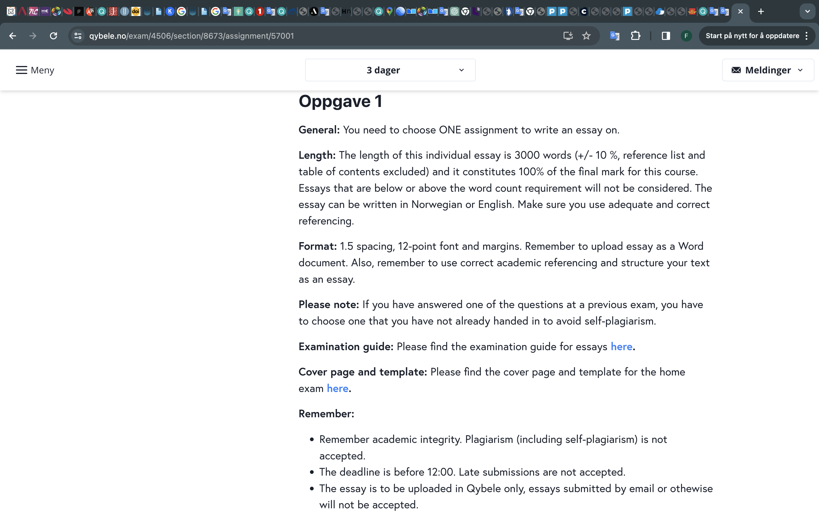Expand the '3 dager' time dropdown
819x512 pixels.
click(x=390, y=70)
